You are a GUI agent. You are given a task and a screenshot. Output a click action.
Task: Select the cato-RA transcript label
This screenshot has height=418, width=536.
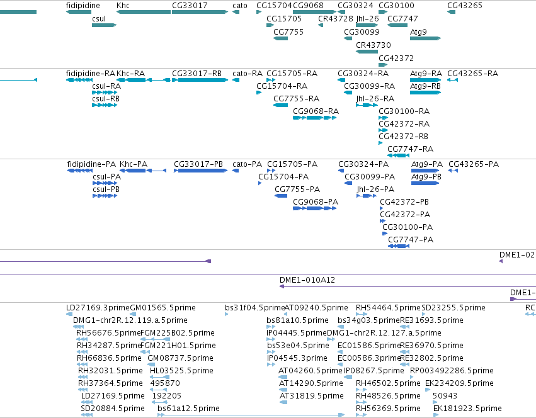point(248,74)
